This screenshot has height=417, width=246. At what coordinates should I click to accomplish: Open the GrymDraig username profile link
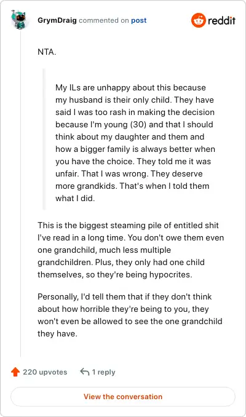[x=57, y=20]
